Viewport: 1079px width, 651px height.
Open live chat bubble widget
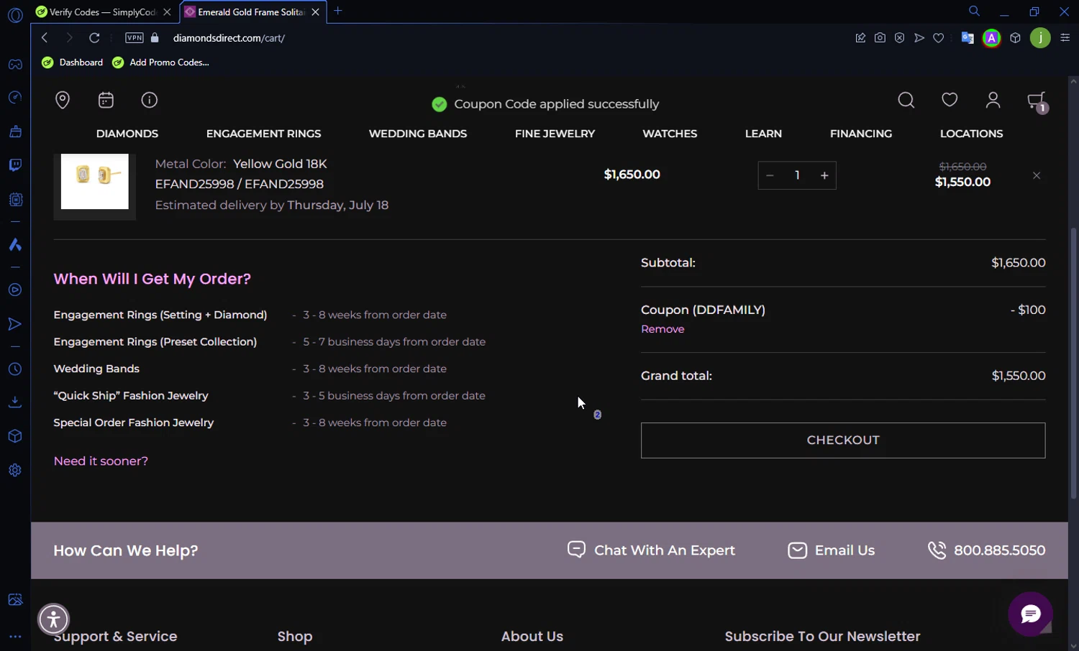click(1030, 614)
